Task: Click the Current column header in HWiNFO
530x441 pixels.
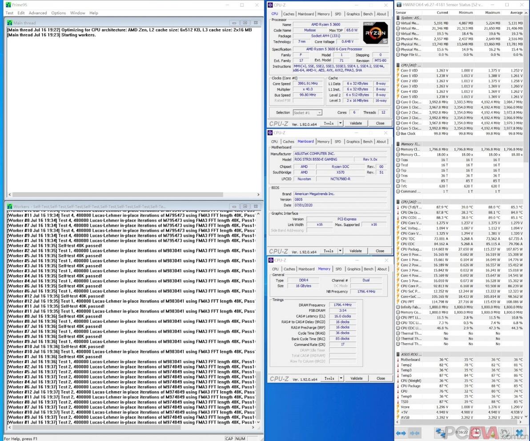Action: (442, 12)
